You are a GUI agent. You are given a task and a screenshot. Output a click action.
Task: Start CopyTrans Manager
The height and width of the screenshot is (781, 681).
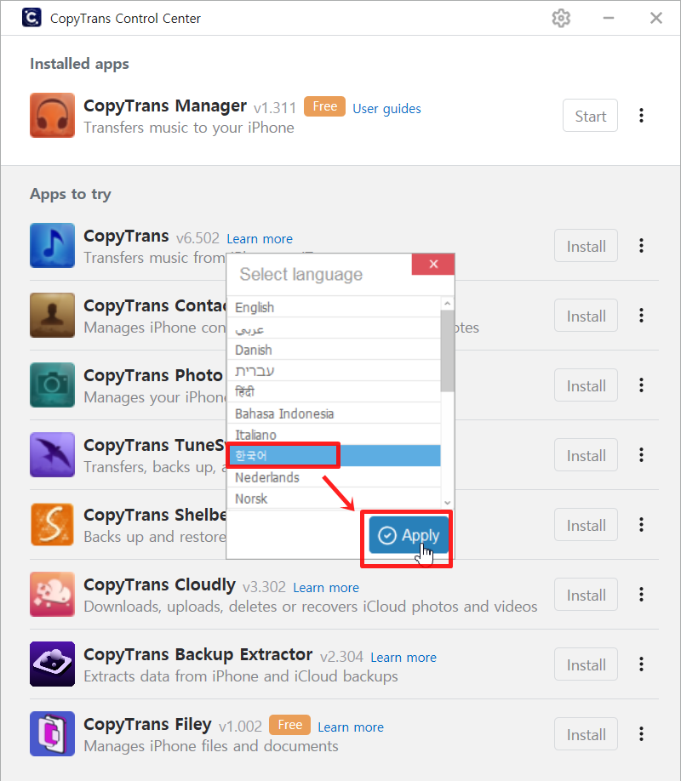pos(590,116)
